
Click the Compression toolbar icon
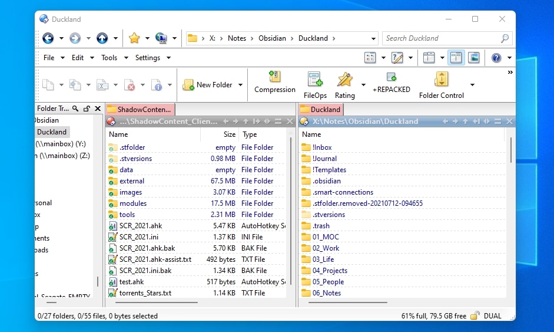tap(274, 77)
